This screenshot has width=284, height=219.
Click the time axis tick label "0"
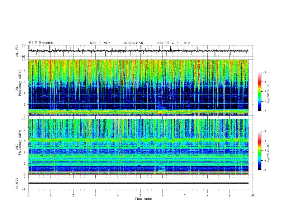tap(28, 195)
